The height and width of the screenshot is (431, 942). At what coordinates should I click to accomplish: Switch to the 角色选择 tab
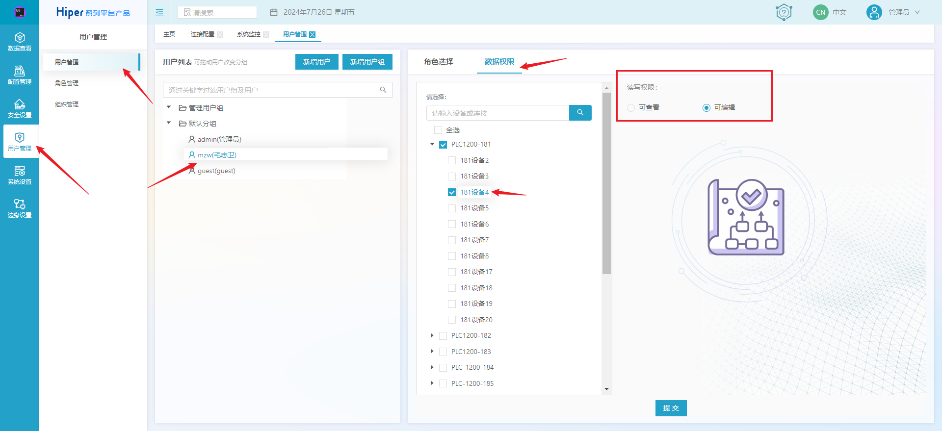point(439,62)
